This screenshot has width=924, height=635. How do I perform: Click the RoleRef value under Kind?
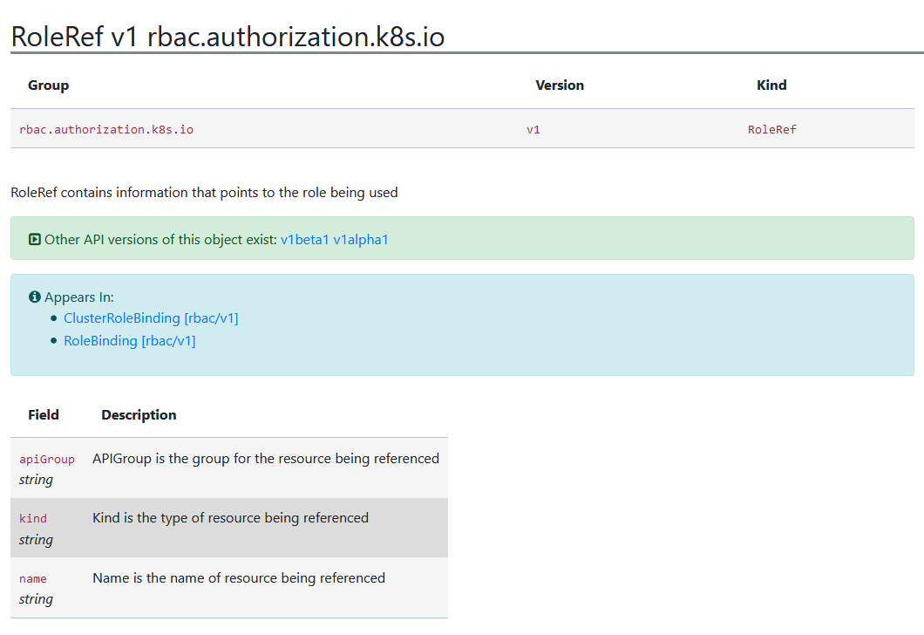point(771,129)
